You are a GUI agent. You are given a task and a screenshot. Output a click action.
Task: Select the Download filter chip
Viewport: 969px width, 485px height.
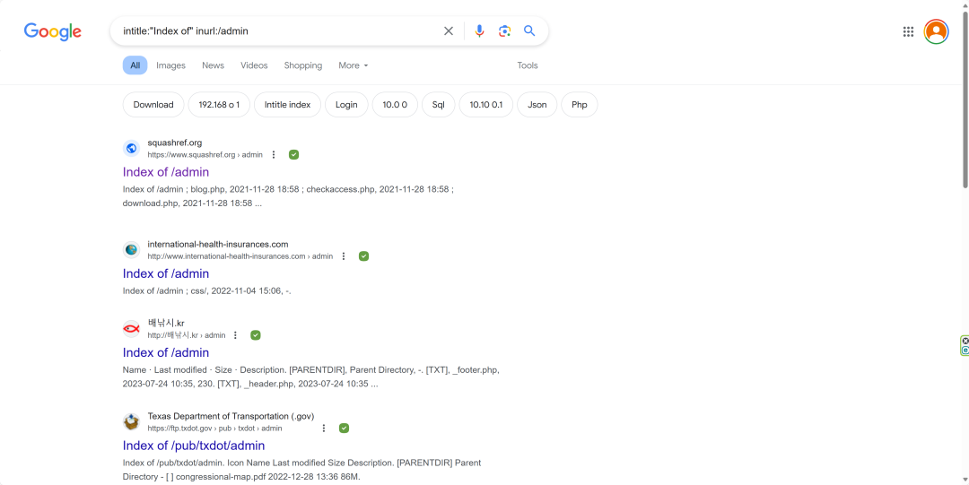click(153, 104)
